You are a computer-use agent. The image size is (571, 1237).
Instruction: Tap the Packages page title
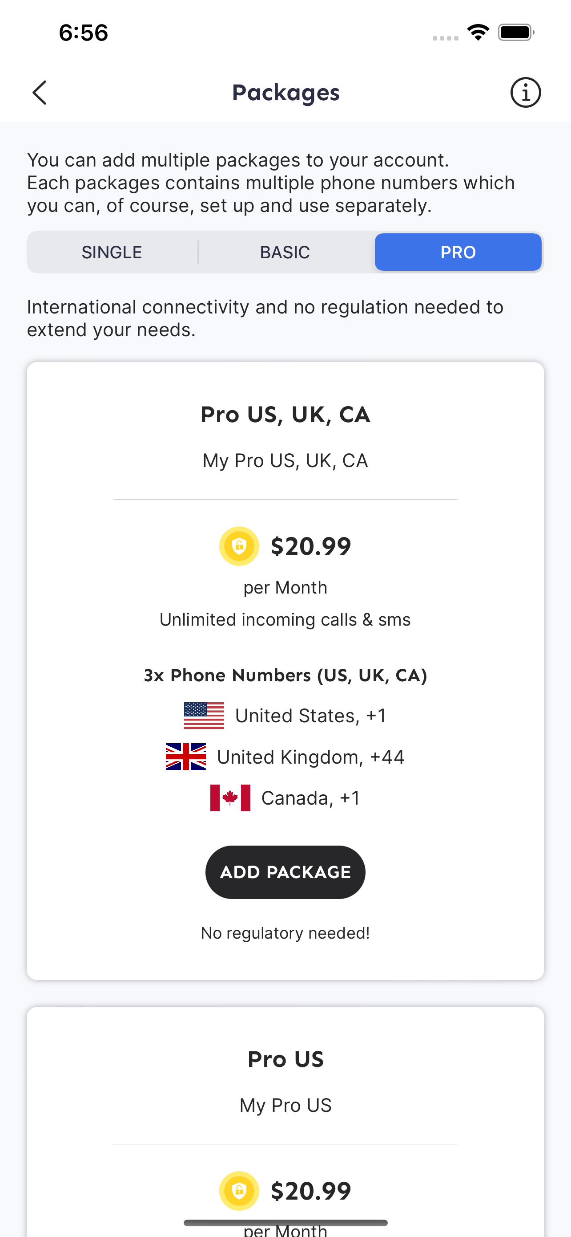286,92
